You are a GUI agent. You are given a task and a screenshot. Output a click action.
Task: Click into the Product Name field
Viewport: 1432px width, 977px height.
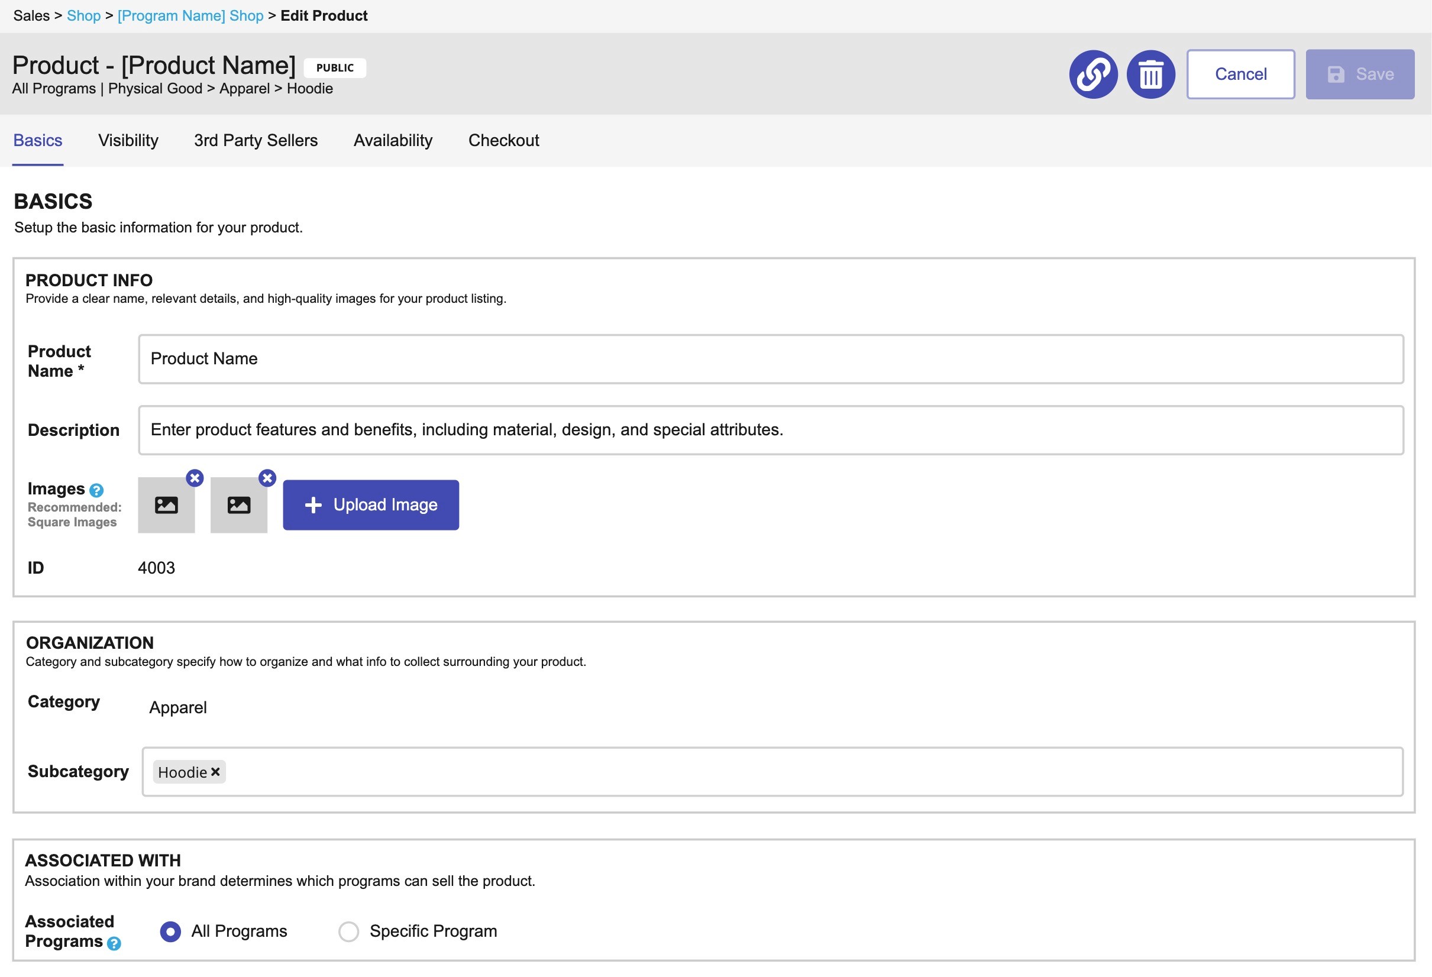(770, 359)
